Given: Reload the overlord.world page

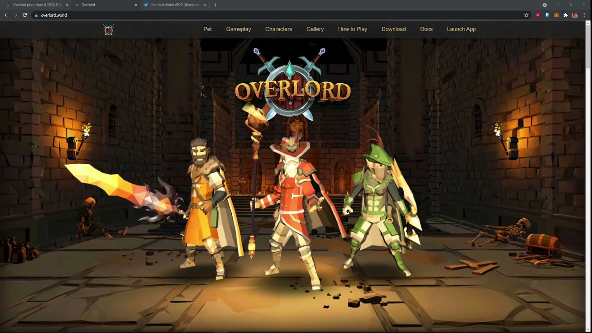Looking at the screenshot, I should pos(25,15).
